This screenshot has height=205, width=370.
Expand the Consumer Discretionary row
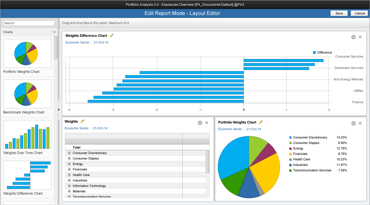(x=69, y=153)
